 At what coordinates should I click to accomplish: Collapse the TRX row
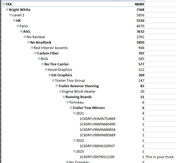tap(4, 4)
